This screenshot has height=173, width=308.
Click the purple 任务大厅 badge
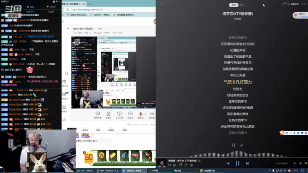click(85, 136)
